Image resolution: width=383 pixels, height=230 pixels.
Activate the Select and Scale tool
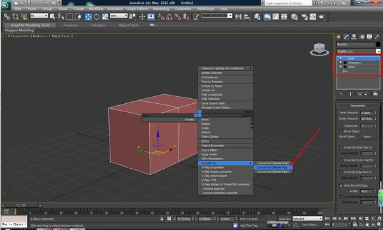point(105,17)
